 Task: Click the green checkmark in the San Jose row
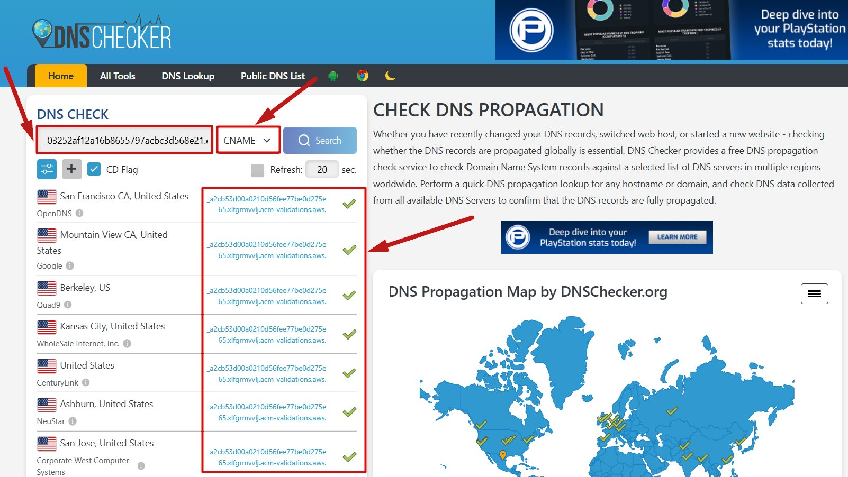pyautogui.click(x=349, y=457)
